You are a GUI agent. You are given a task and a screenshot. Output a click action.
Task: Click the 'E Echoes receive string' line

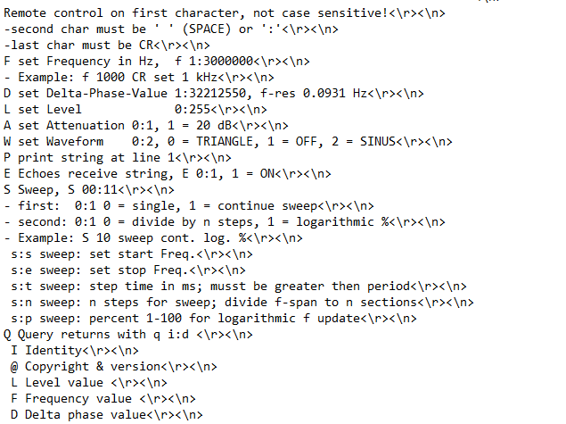(x=168, y=174)
